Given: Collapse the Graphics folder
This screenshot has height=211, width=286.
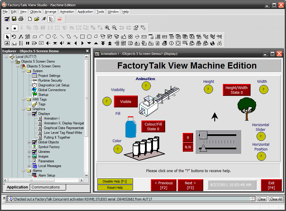Looking at the screenshot, I should point(24,109).
